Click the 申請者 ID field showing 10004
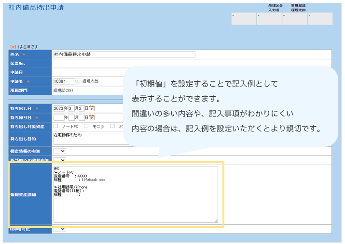The image size is (345, 244). pos(63,81)
